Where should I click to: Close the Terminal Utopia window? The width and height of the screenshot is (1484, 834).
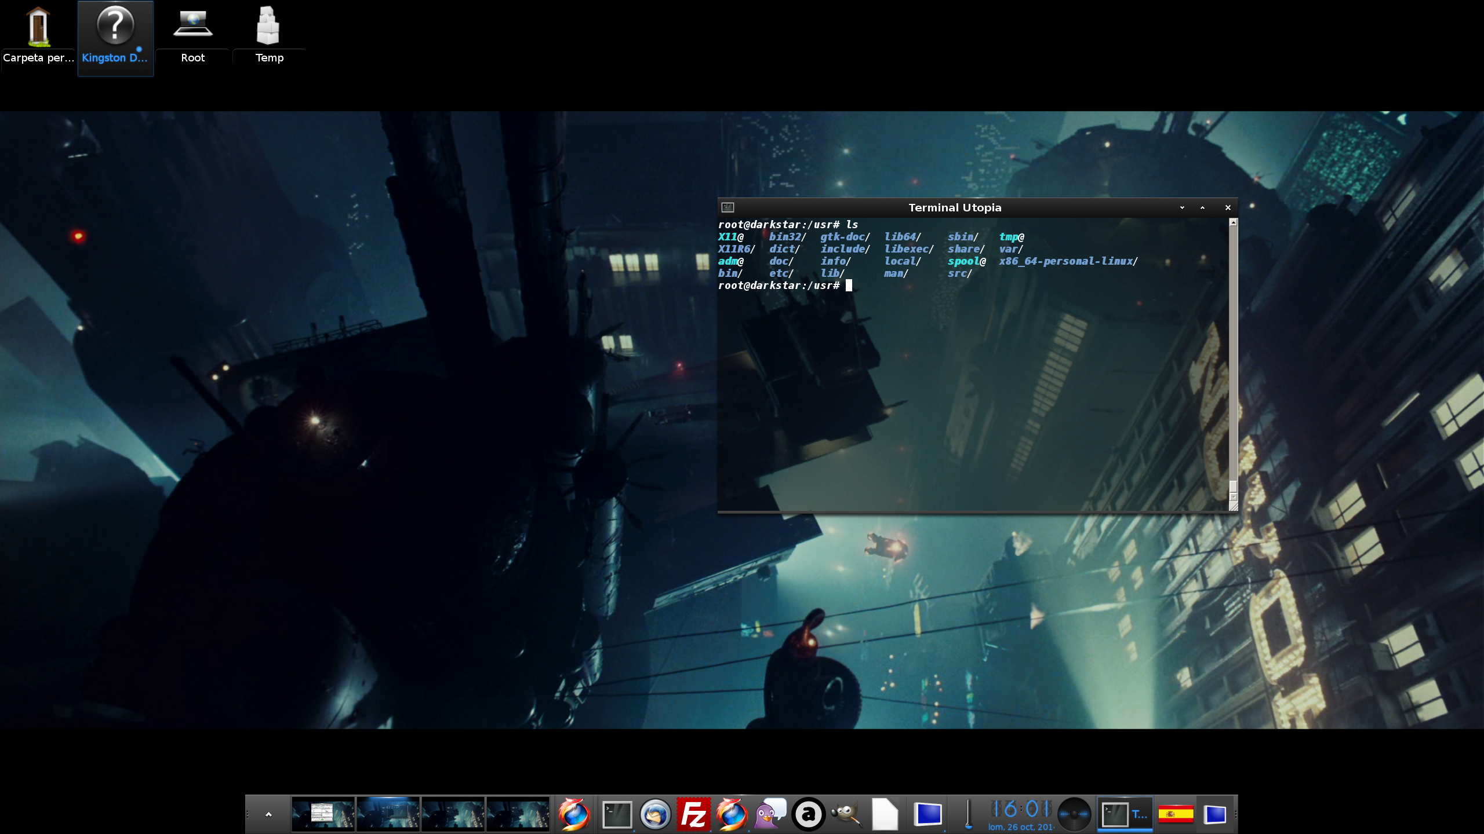coord(1228,207)
